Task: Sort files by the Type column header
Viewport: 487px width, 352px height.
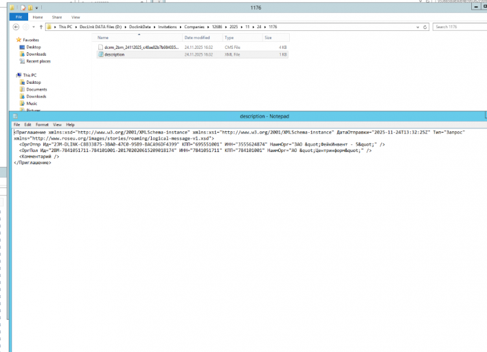Action: click(242, 38)
